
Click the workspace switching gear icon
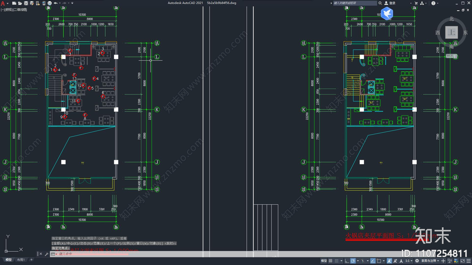417,261
